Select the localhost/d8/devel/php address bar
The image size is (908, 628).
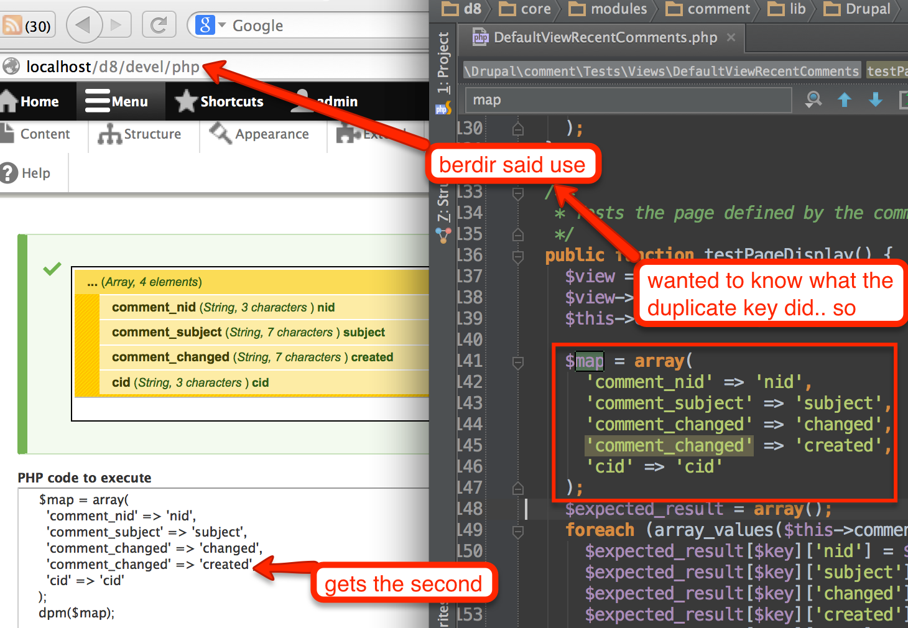(112, 67)
